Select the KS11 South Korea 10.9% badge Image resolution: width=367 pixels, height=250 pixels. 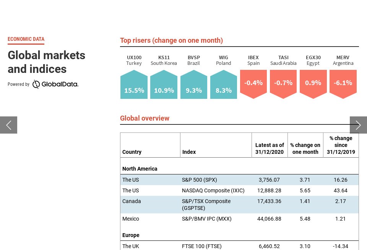coord(164,84)
